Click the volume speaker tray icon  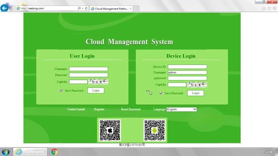[x=271, y=152]
